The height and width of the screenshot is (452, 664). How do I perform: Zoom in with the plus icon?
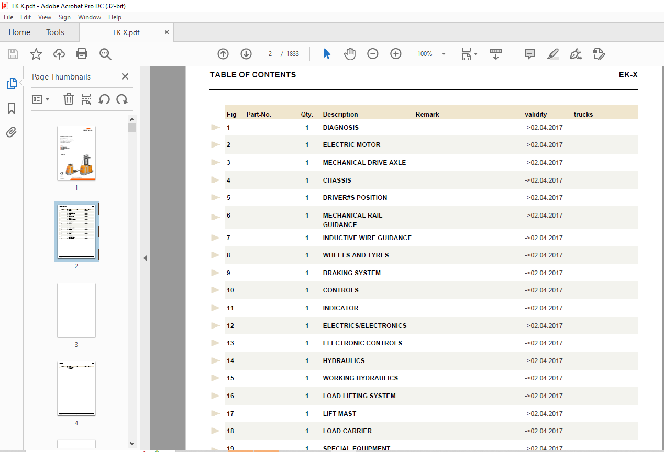tap(396, 54)
